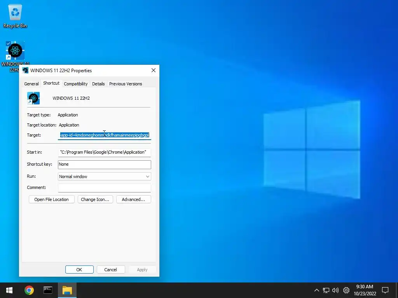Viewport: 398px width, 298px height.
Task: Switch to the Details tab
Action: 98,84
